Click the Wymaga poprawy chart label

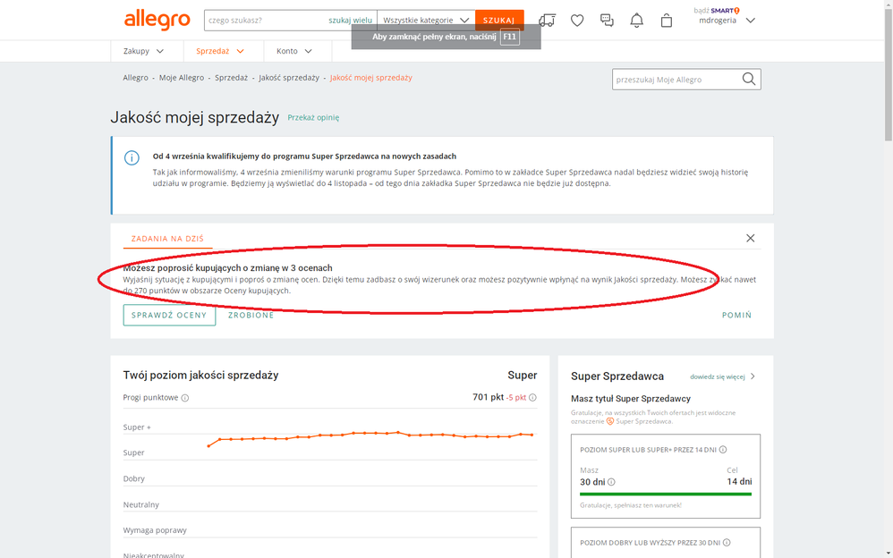point(155,530)
